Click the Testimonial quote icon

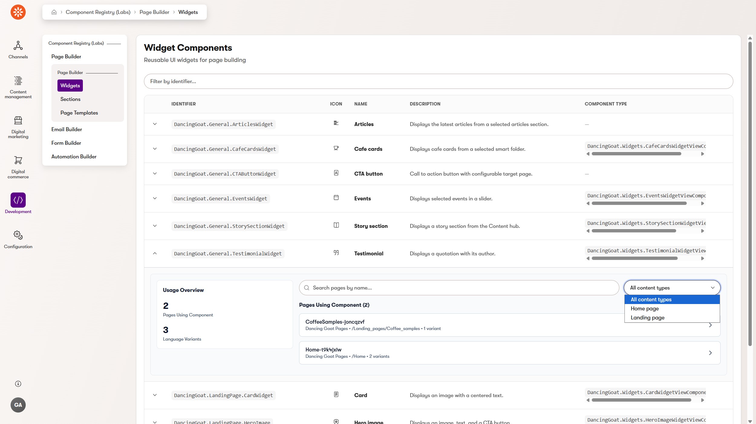[x=336, y=253]
